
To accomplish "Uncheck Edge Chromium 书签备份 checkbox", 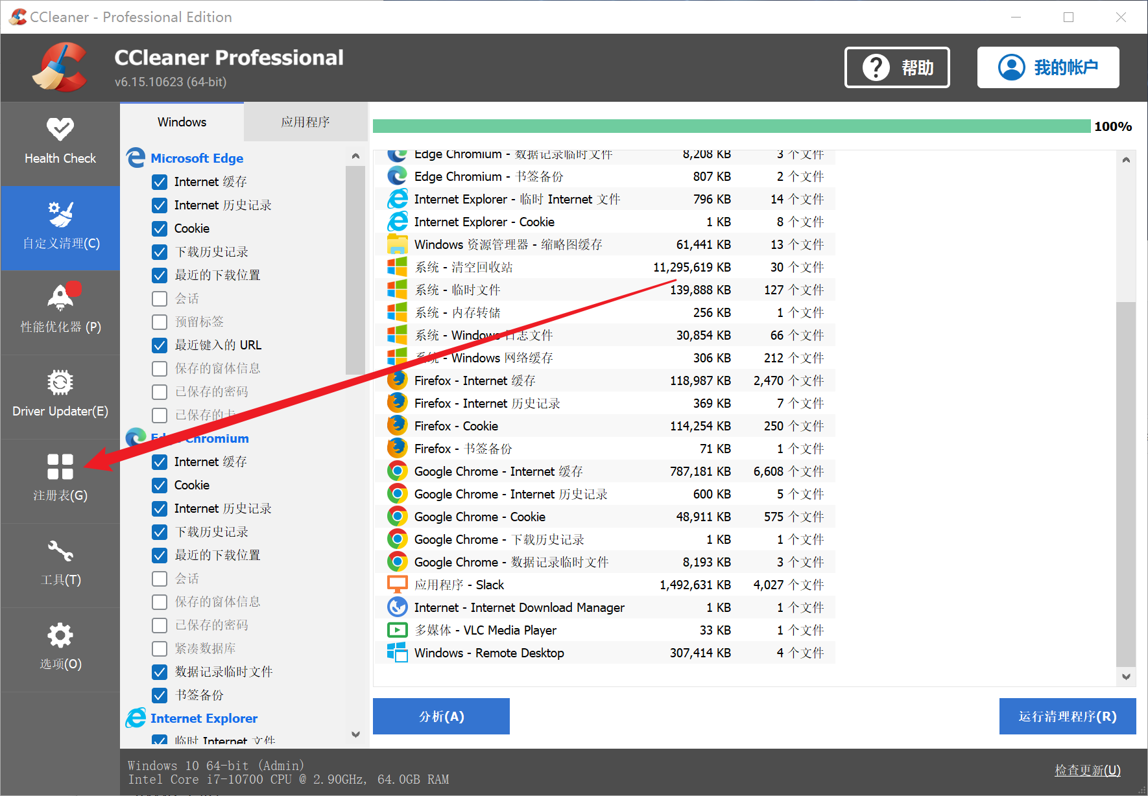I will point(160,696).
